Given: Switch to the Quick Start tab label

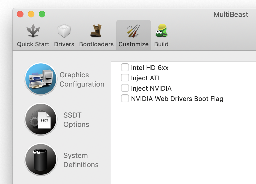Looking at the screenshot, I should pos(33,44).
